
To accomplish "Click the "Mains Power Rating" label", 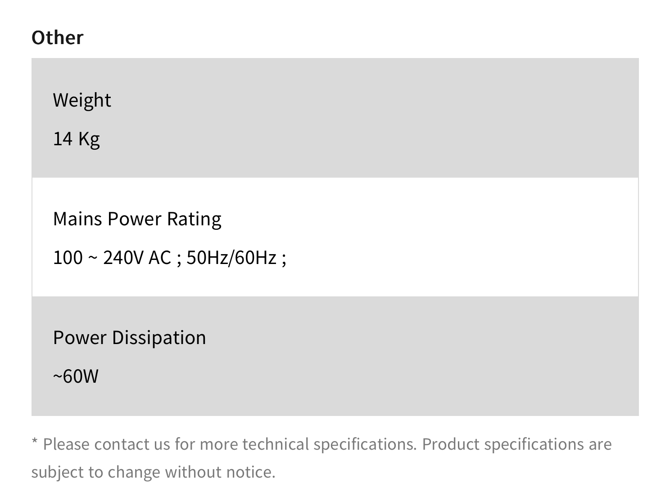I will (137, 219).
